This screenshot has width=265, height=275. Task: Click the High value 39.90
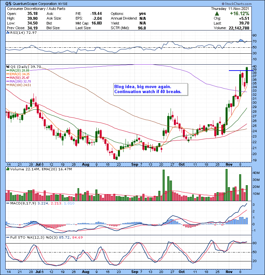[x=32, y=19]
